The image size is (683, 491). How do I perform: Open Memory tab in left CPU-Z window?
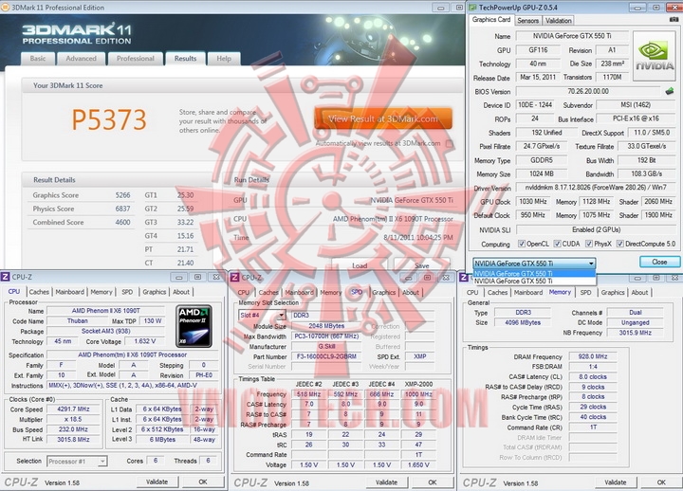(x=102, y=292)
